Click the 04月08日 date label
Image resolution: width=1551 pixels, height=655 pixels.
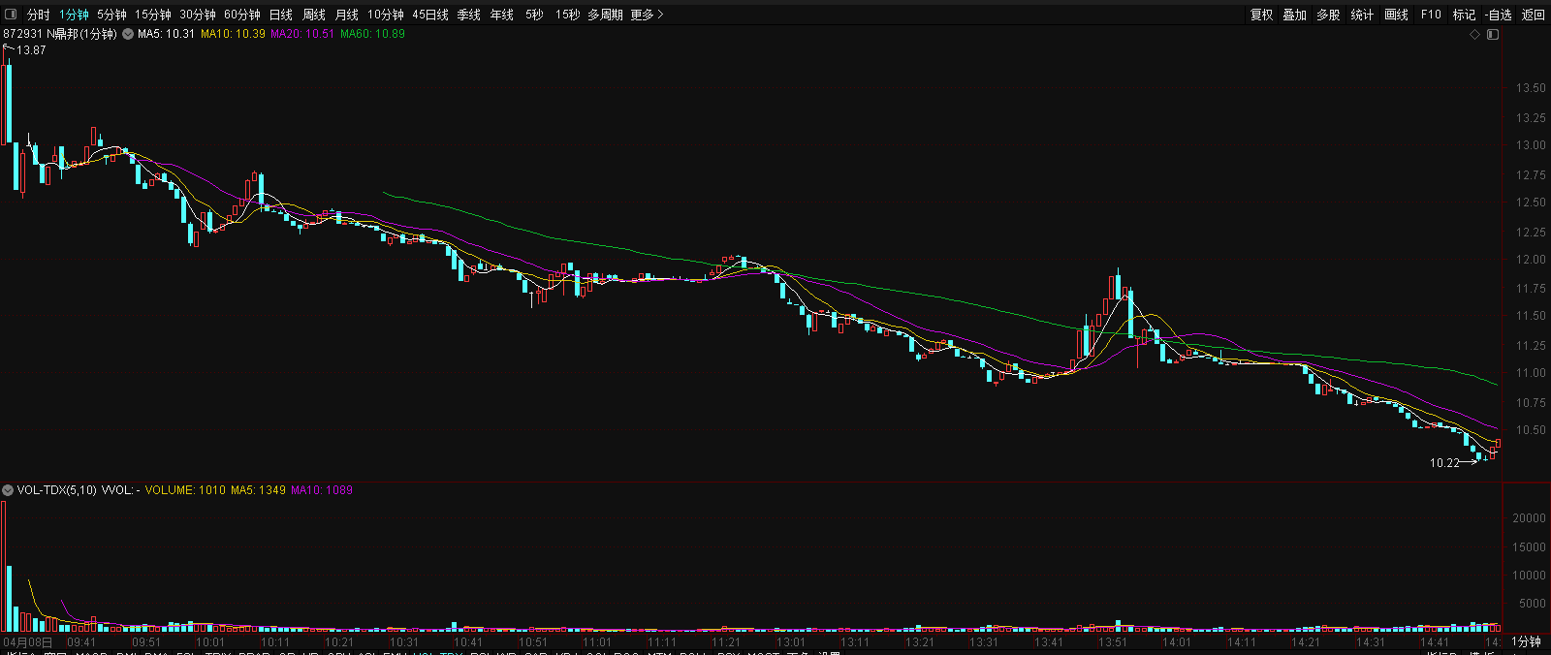coord(28,642)
